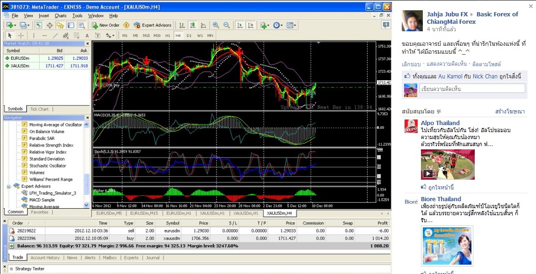Select the MN monthly timeframe
Viewport: 536px width, 274px height.
click(210, 35)
